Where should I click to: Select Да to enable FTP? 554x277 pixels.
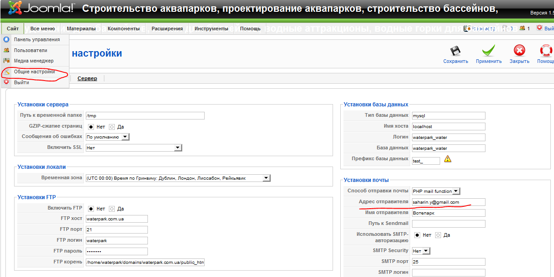pyautogui.click(x=112, y=209)
